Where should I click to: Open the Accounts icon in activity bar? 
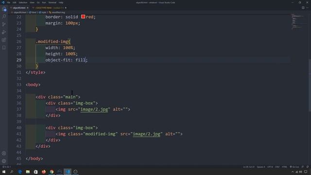4,154
